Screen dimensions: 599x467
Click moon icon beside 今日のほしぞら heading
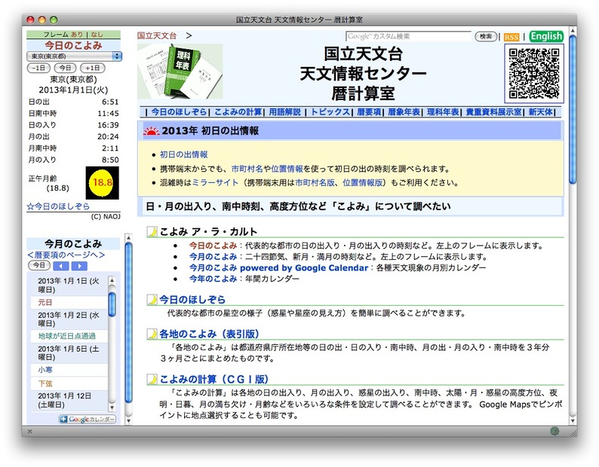pyautogui.click(x=152, y=300)
